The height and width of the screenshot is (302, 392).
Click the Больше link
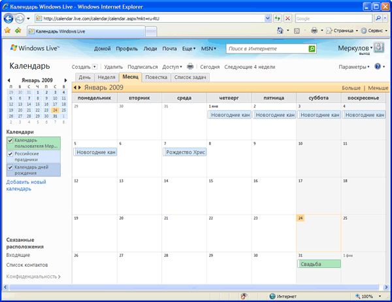click(x=351, y=88)
